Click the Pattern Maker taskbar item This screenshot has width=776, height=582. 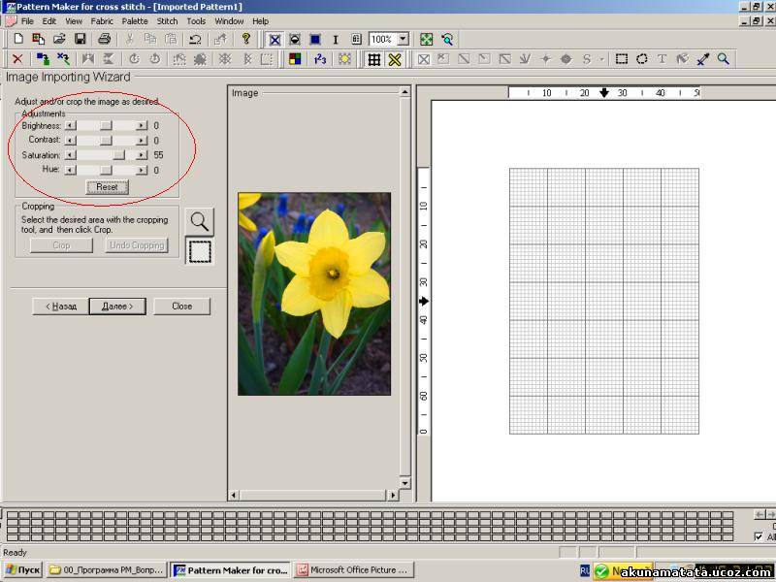(x=231, y=570)
